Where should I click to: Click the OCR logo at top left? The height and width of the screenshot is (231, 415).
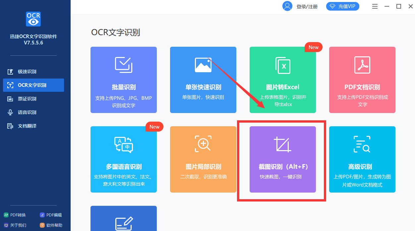pyautogui.click(x=33, y=19)
